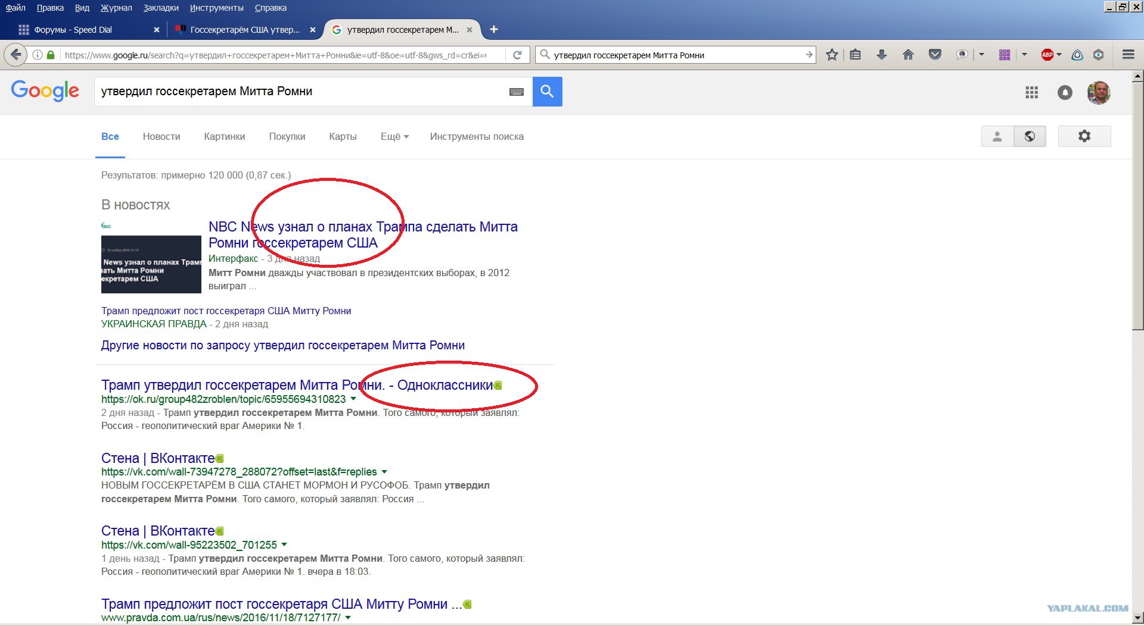The image size is (1144, 626).
Task: Switch to global results with the globe toggle
Action: tap(1030, 136)
